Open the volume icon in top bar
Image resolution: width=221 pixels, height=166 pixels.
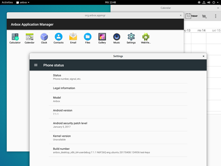coord(209,2)
